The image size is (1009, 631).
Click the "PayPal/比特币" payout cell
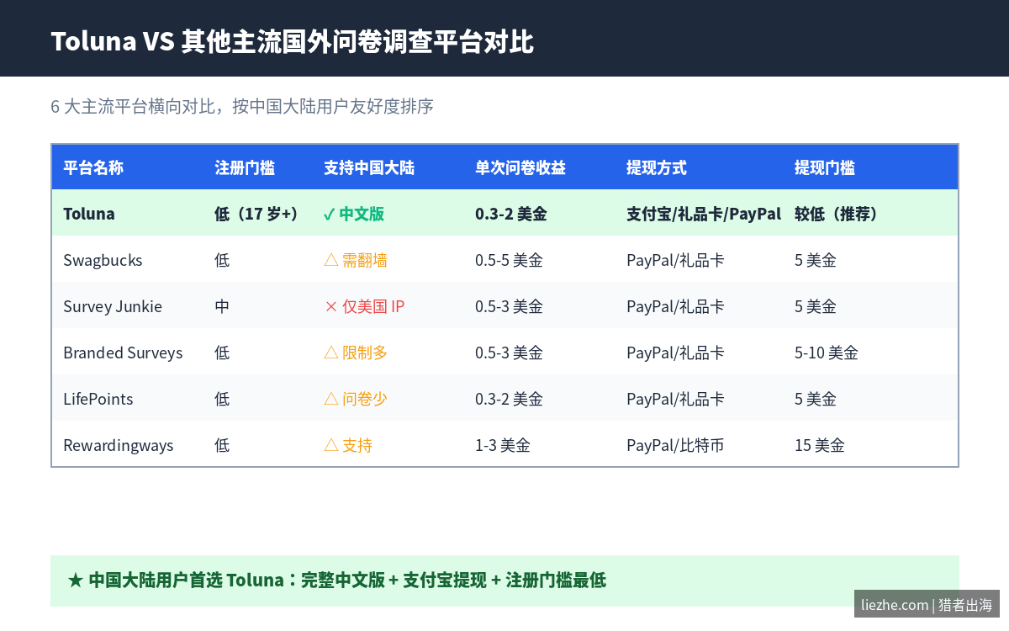(x=675, y=445)
